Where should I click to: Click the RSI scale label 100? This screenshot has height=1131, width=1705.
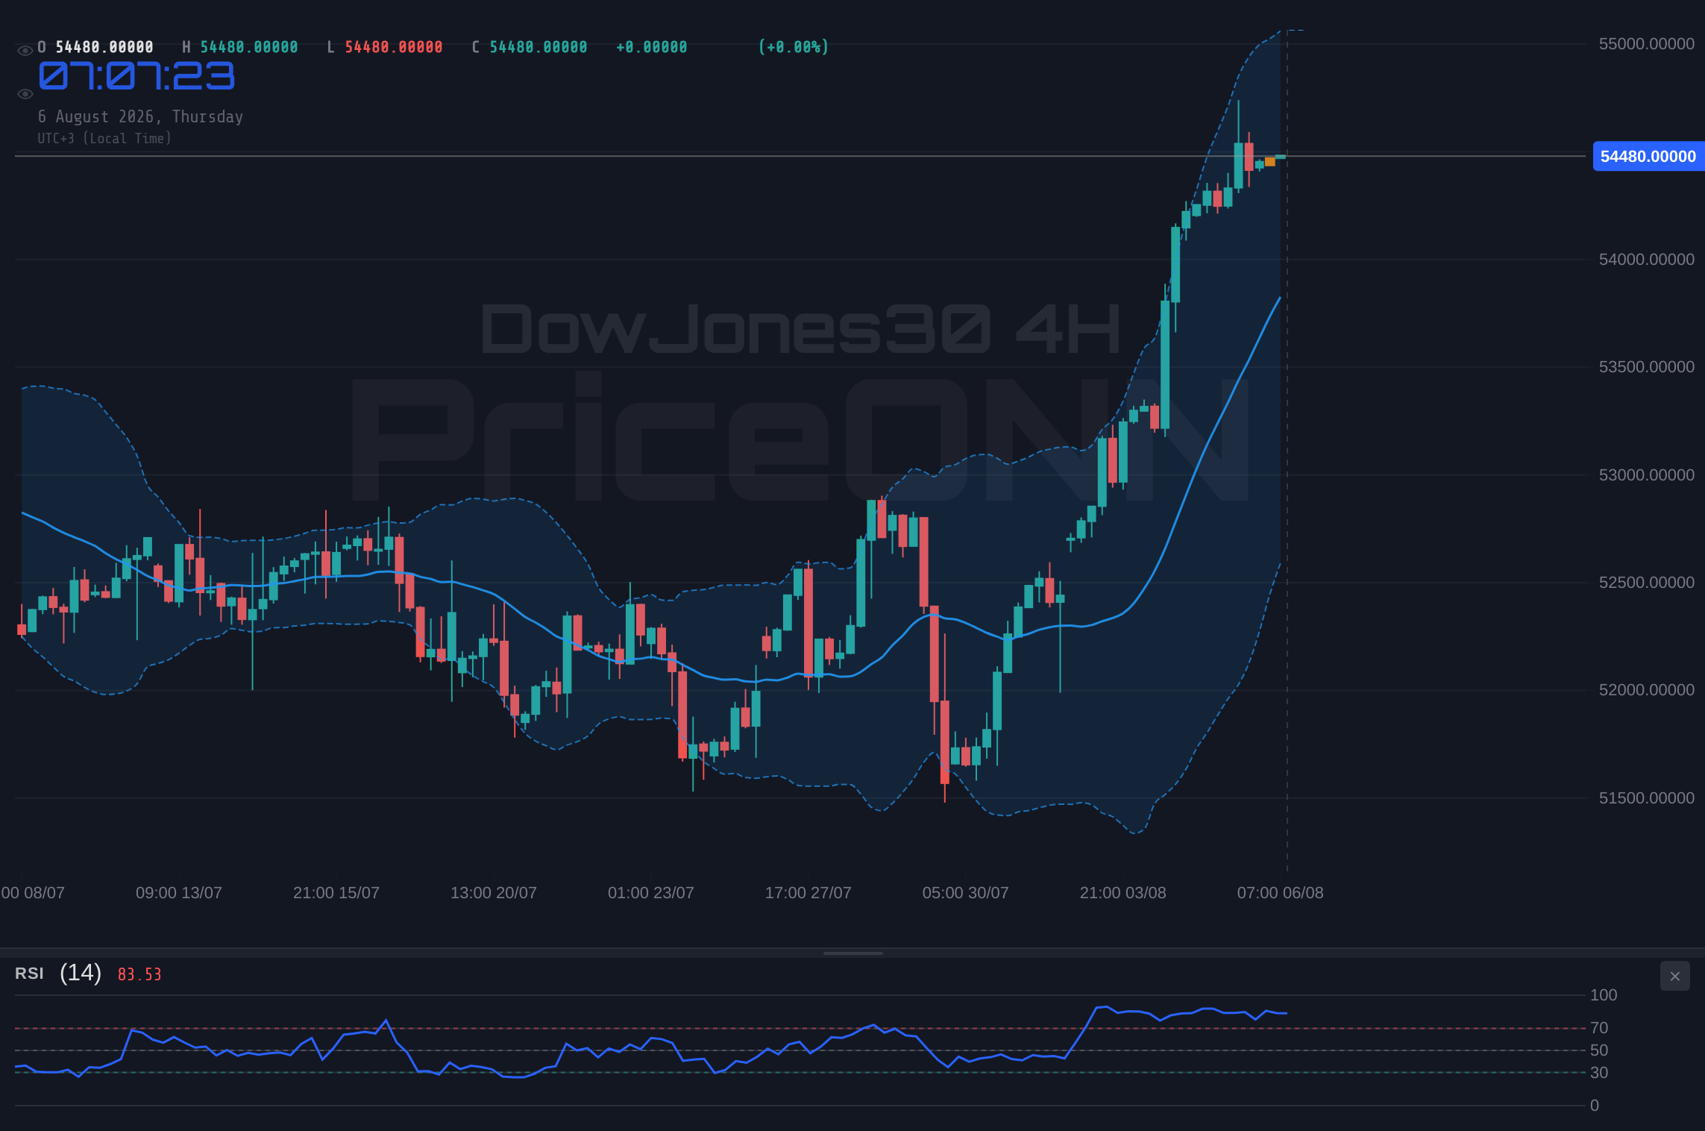pyautogui.click(x=1604, y=995)
